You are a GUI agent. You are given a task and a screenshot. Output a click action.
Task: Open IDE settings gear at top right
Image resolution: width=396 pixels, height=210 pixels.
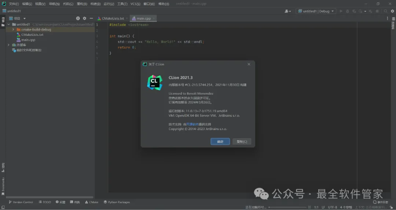[392, 11]
